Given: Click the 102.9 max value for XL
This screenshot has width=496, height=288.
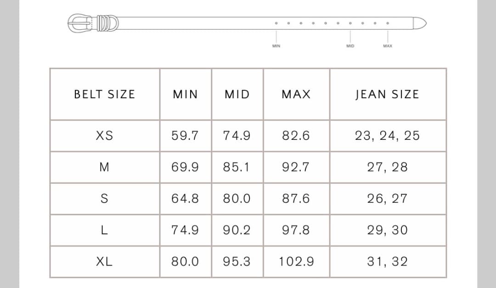Looking at the screenshot, I should pos(296,262).
